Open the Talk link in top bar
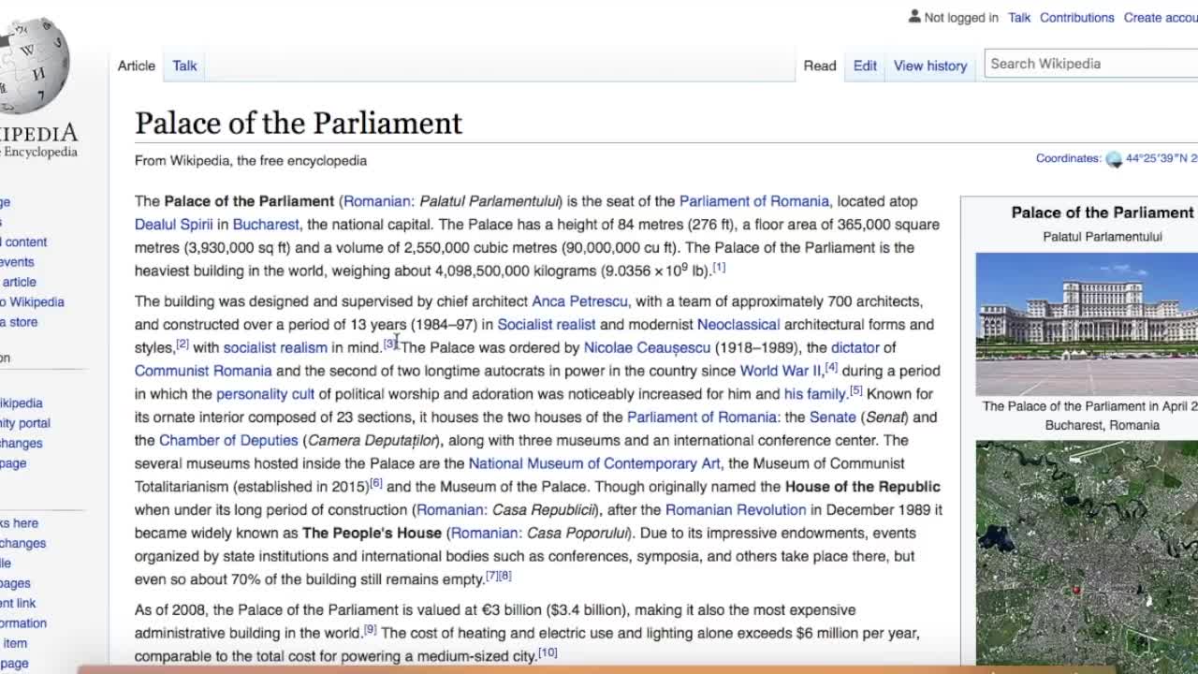This screenshot has height=674, width=1198. (1019, 18)
